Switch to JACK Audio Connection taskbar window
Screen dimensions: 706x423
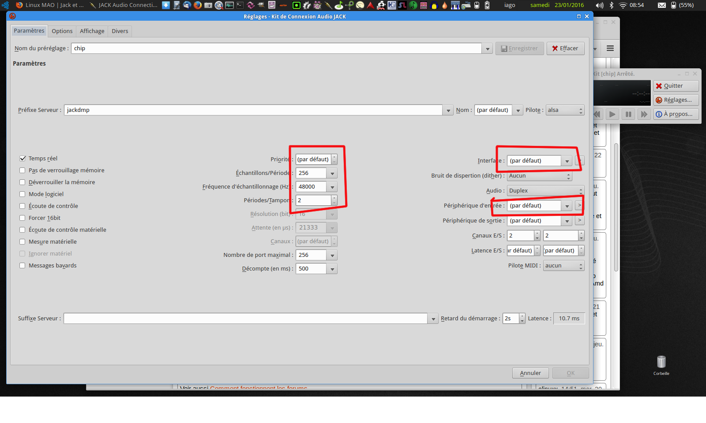[124, 5]
